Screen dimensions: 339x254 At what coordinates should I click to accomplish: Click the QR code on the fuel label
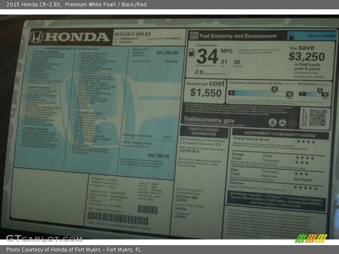coord(317,117)
